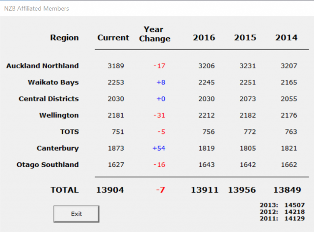The height and width of the screenshot is (232, 314).
Task: Click Otago Southland 2016 value 1643
Action: click(207, 164)
